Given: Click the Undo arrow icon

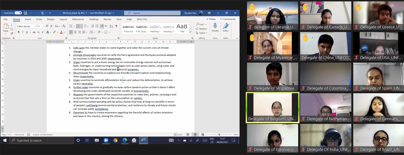Looking at the screenshot, I should click(x=31, y=13).
